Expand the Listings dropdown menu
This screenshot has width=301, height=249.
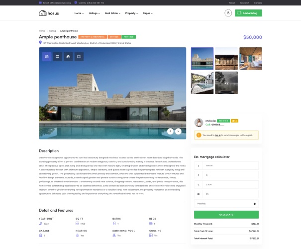[x=94, y=13]
